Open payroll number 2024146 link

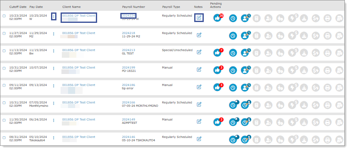(x=128, y=137)
